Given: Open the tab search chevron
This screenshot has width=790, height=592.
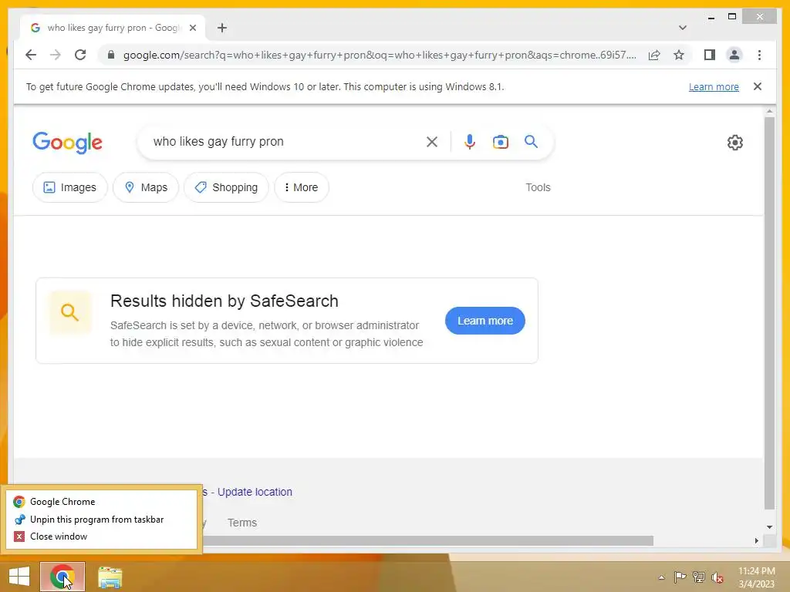Looking at the screenshot, I should click(683, 28).
